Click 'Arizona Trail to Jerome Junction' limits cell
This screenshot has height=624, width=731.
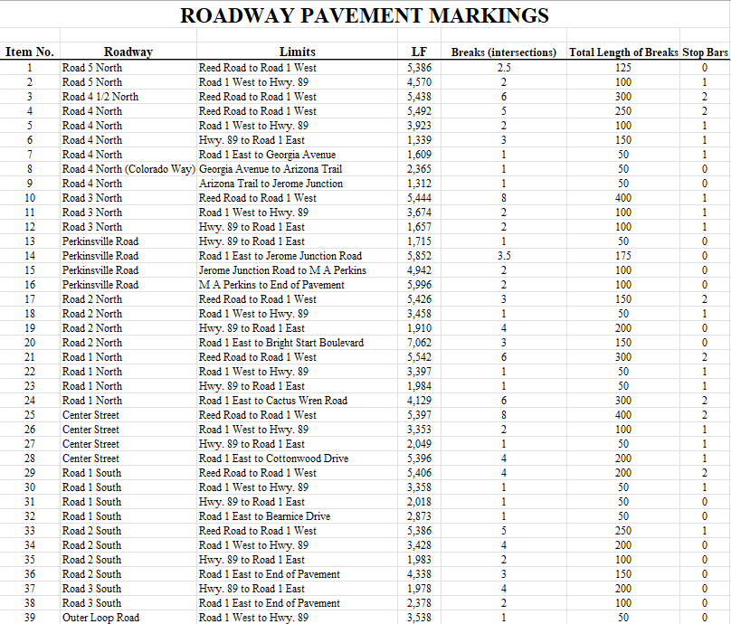click(x=271, y=184)
